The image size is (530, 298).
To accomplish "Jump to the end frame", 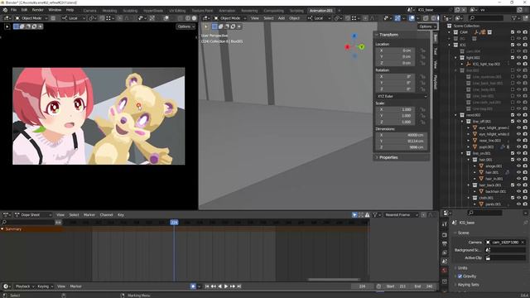I will coord(239,286).
